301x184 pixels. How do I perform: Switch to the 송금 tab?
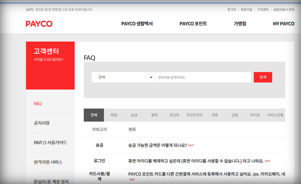pos(134,115)
